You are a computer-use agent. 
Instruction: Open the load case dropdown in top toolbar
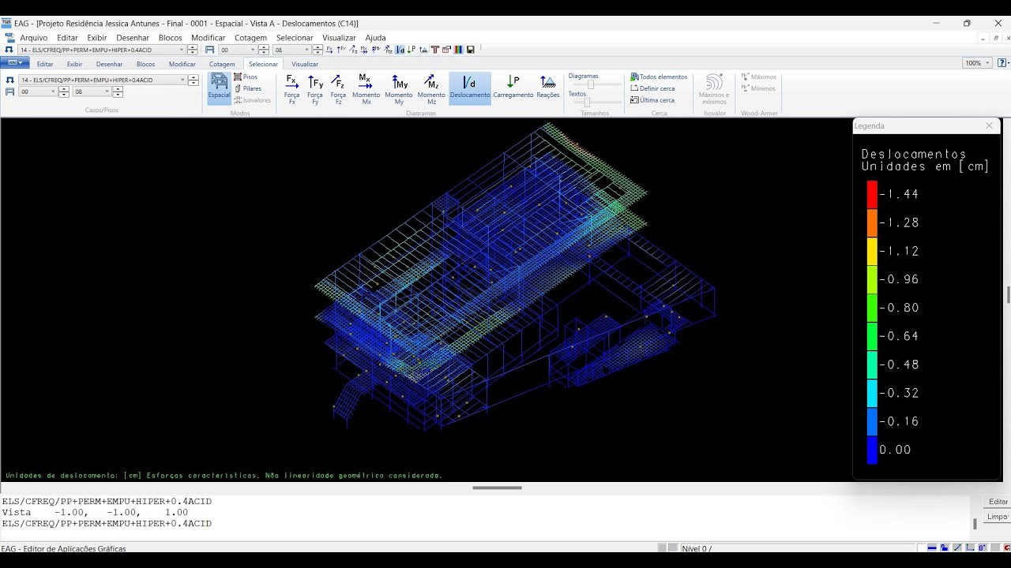(182, 50)
